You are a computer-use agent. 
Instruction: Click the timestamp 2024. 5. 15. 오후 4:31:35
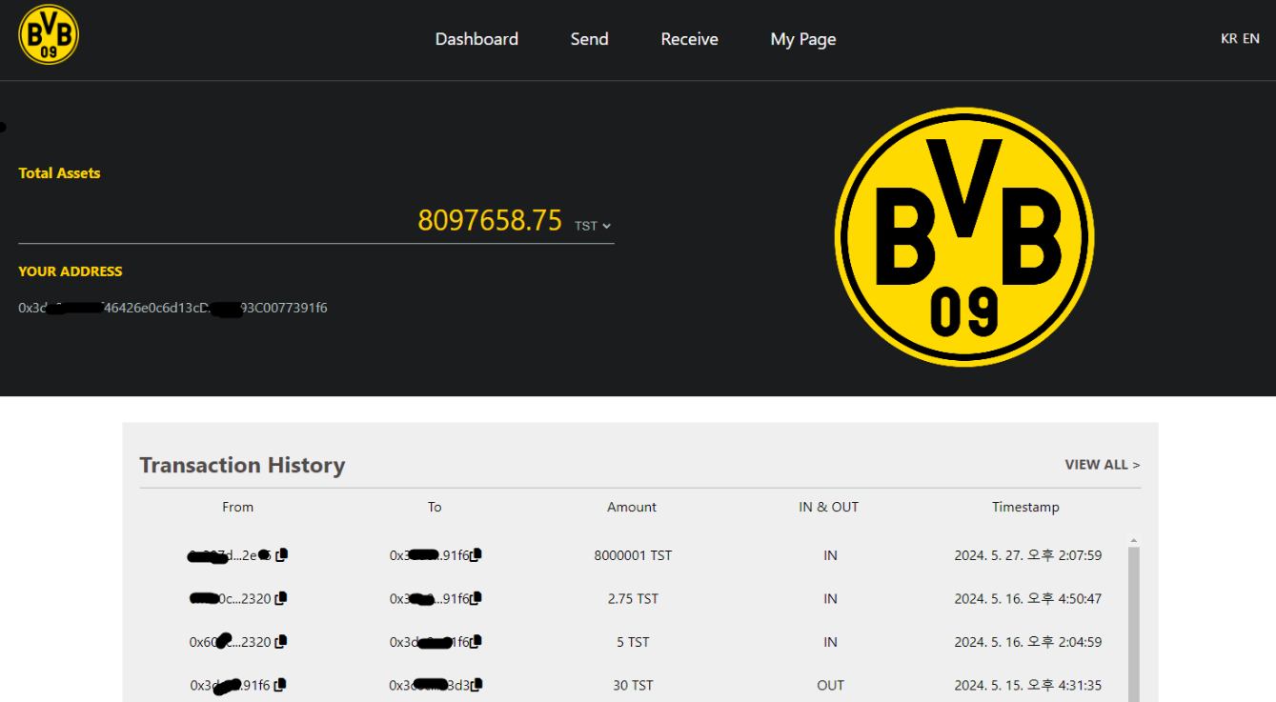click(1026, 685)
